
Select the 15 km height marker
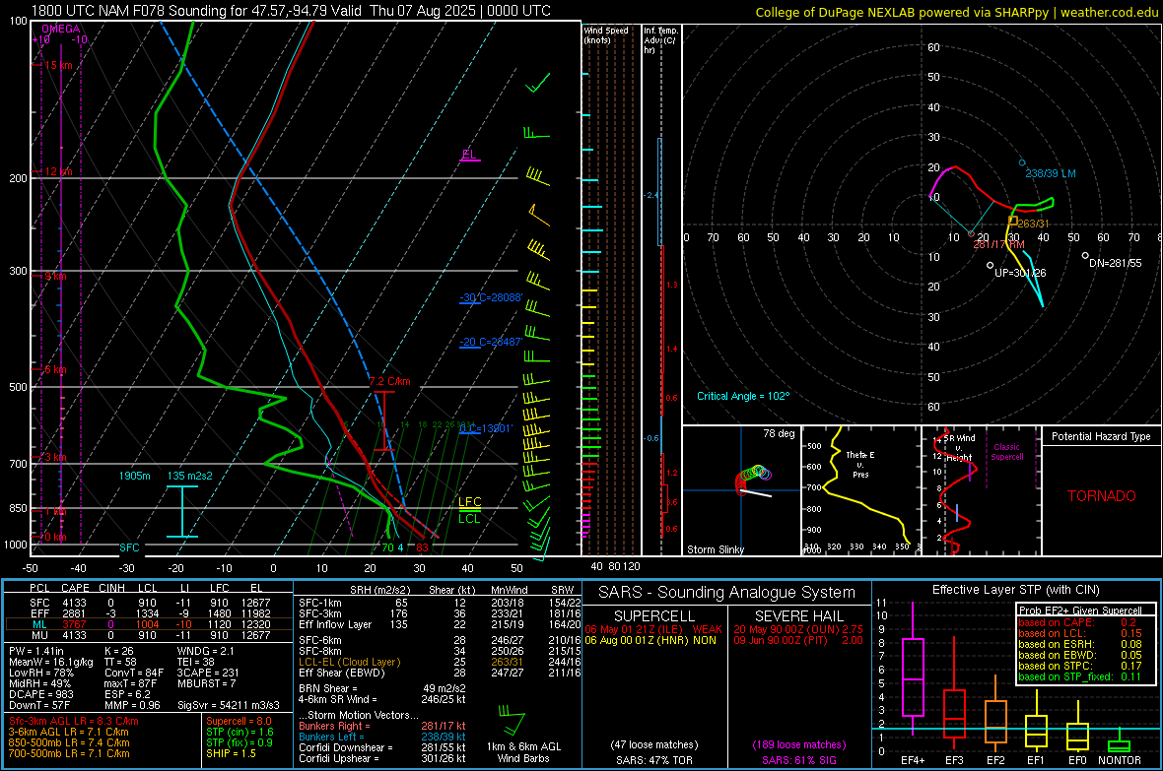[58, 65]
